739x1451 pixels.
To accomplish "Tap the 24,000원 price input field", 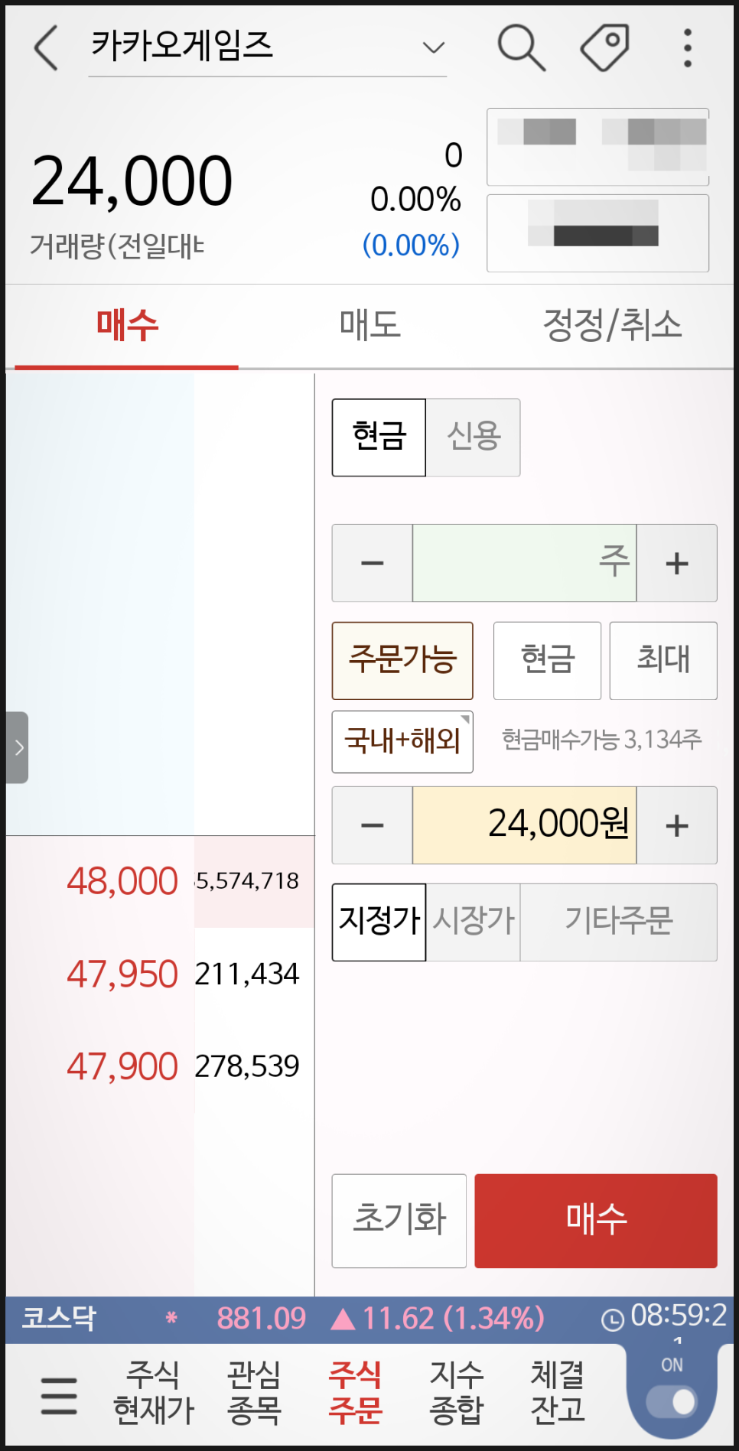I will (524, 825).
